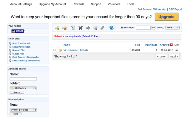This screenshot has height=118, width=191.
Task: Open the Most Downloaded smart list
Action: [x=21, y=44]
